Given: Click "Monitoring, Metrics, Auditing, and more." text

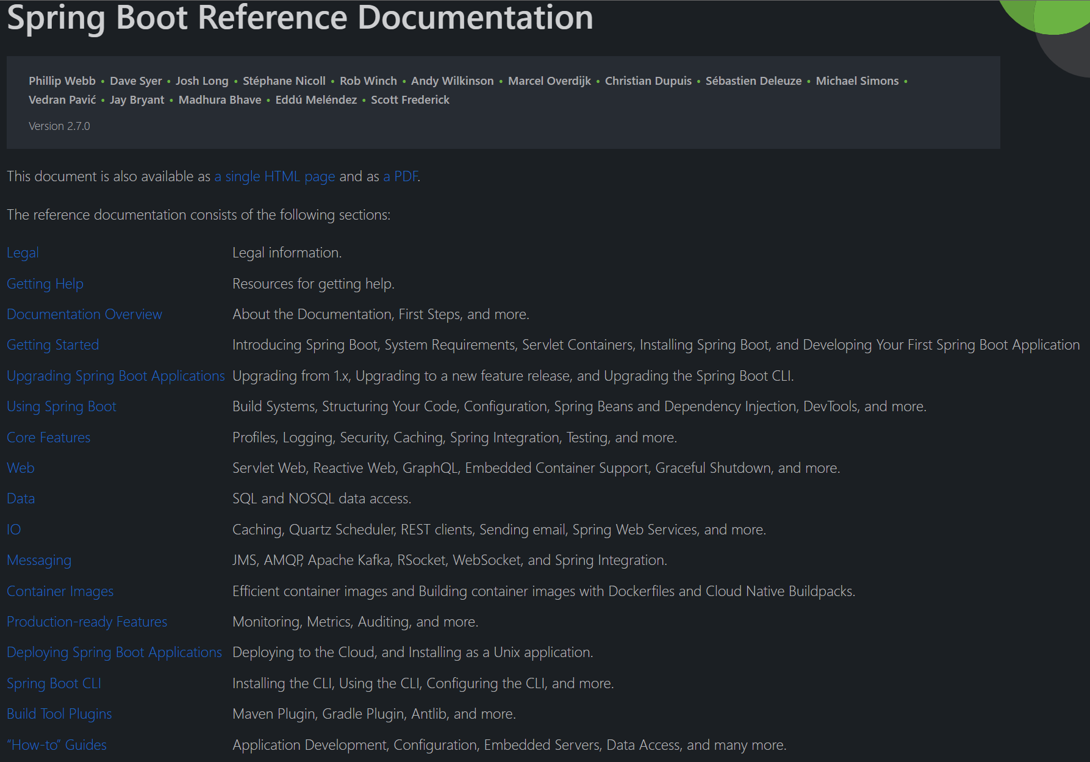Looking at the screenshot, I should [x=355, y=622].
